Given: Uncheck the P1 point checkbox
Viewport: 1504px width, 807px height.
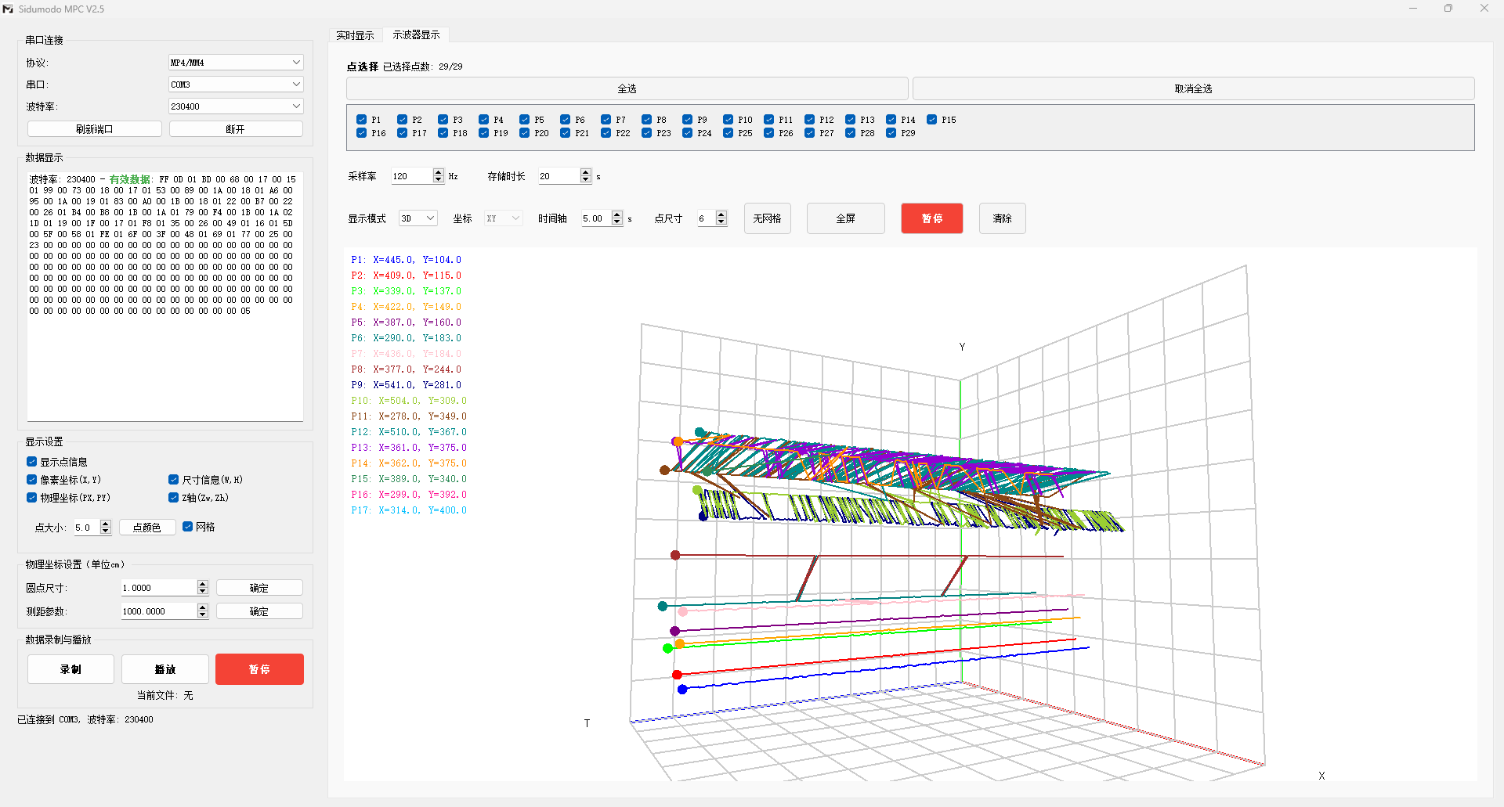Looking at the screenshot, I should [362, 120].
